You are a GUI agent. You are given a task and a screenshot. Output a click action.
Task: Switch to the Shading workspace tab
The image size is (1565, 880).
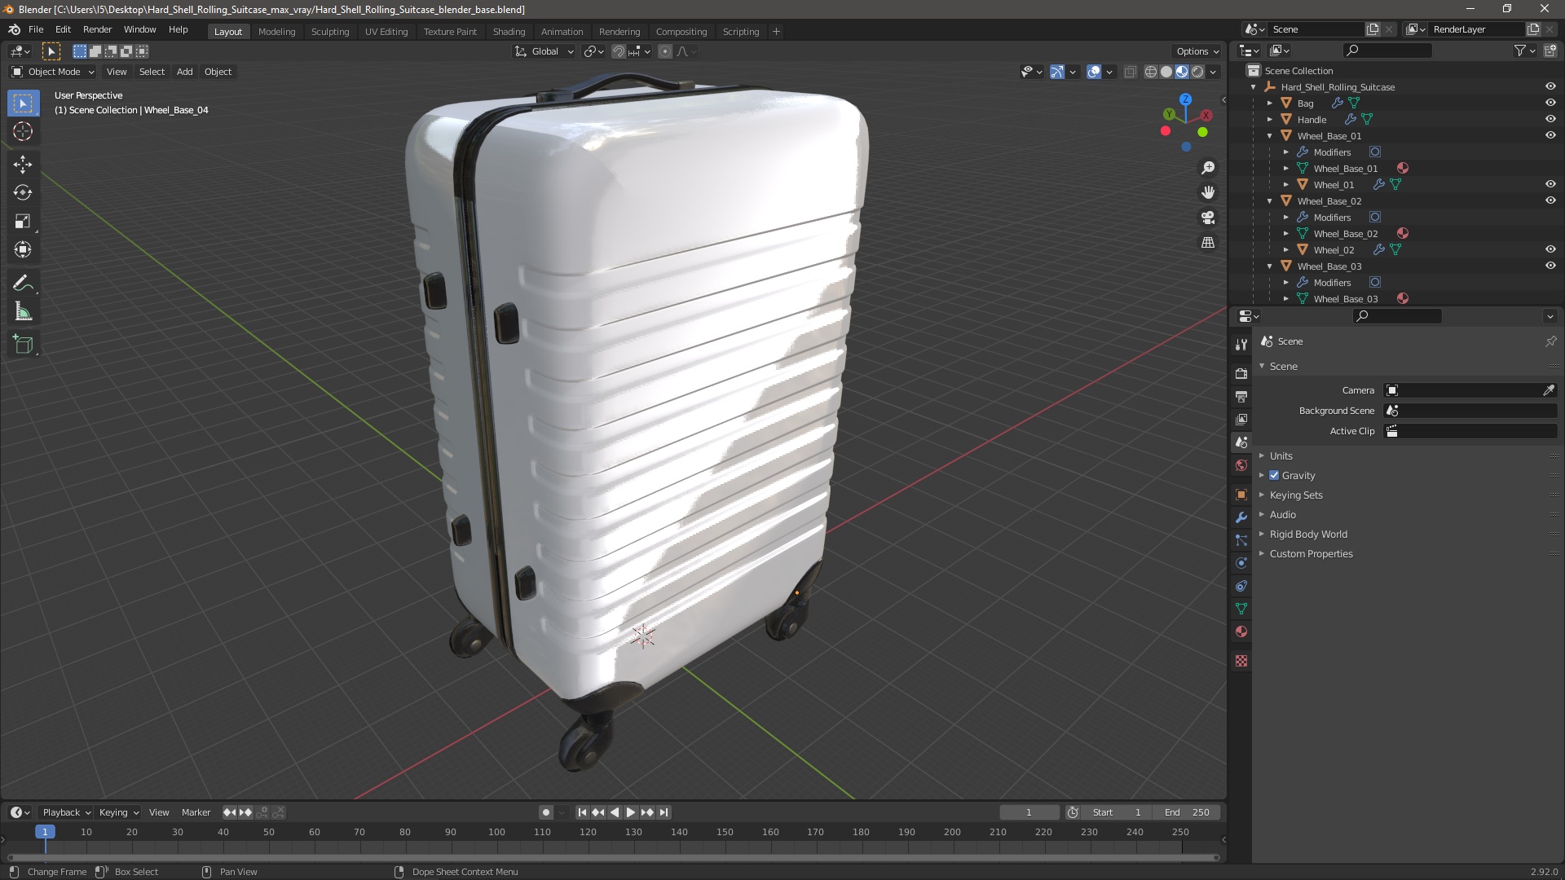pos(509,32)
